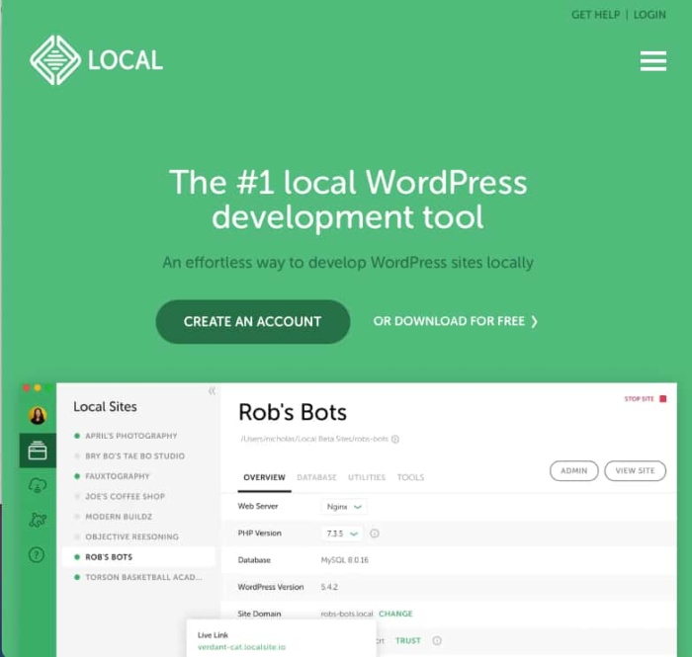
Task: Open the PHP Version 7.3.5 dropdown
Action: (x=342, y=534)
